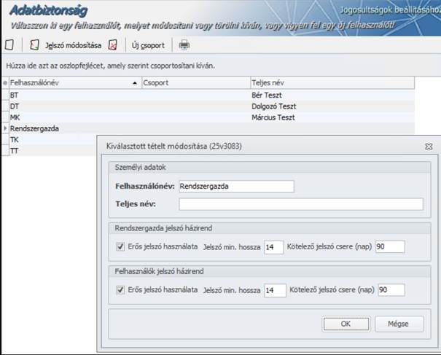Sort by Felhasználónév column header
Screen dimensions: 441x355
click(x=75, y=83)
